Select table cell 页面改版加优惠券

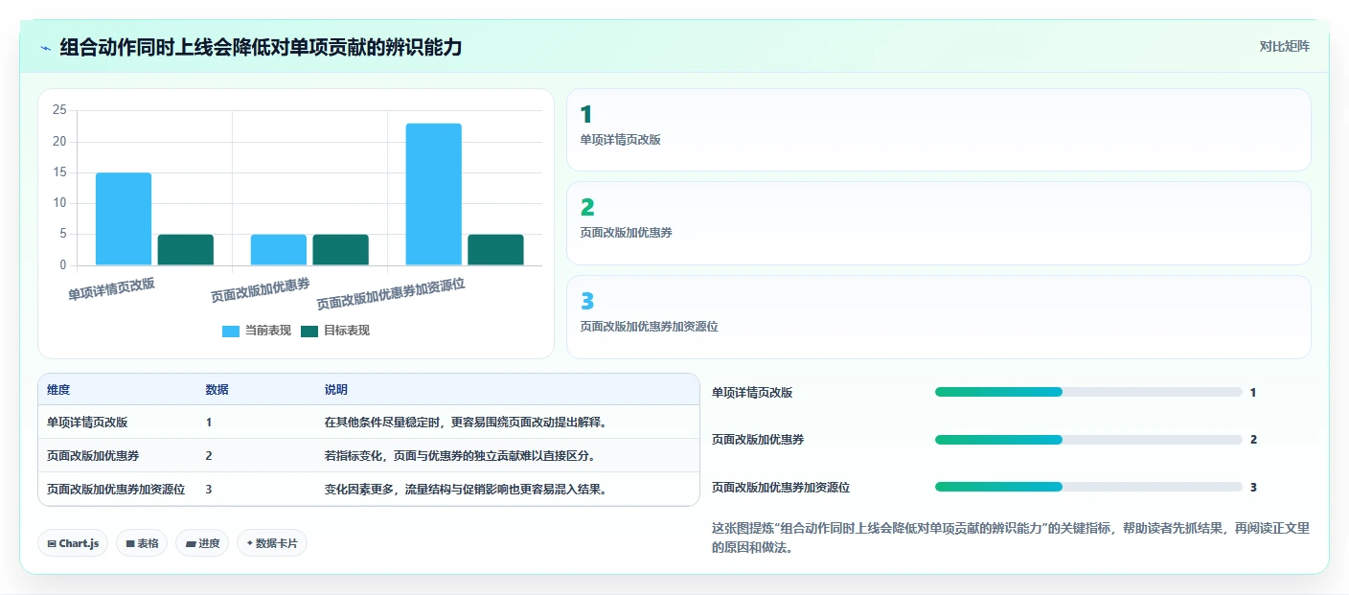coord(93,455)
